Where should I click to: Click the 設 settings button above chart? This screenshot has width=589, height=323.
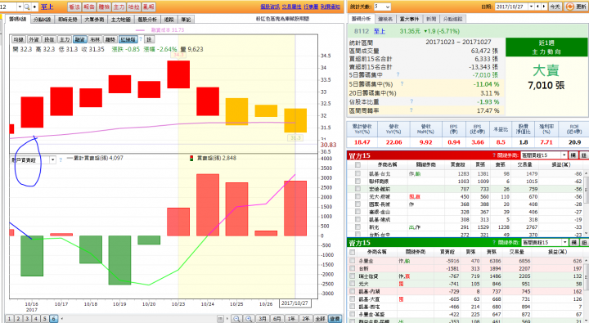(149, 39)
